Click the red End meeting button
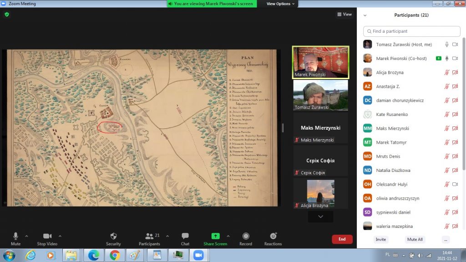Image resolution: width=466 pixels, height=262 pixels. coord(342,239)
